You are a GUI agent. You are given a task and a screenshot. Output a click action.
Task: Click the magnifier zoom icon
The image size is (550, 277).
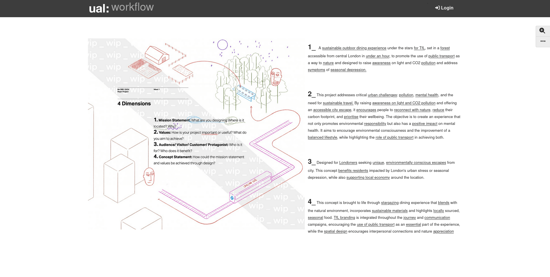(542, 31)
